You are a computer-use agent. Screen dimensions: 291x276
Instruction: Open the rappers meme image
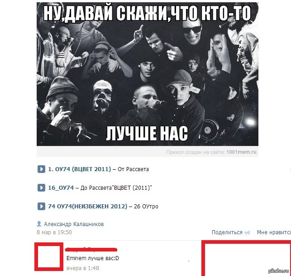point(148,74)
